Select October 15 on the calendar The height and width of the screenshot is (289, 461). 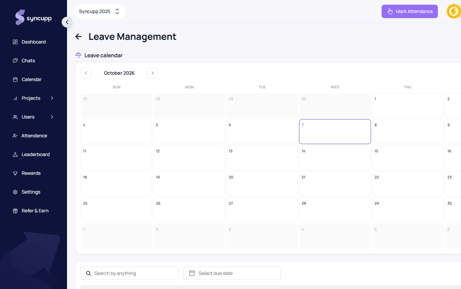(x=408, y=158)
